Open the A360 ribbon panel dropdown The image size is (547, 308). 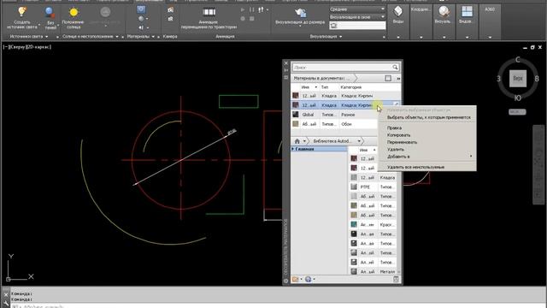point(490,37)
